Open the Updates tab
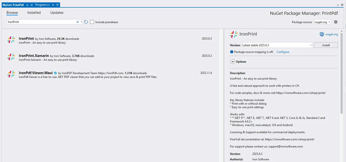 pos(57,13)
